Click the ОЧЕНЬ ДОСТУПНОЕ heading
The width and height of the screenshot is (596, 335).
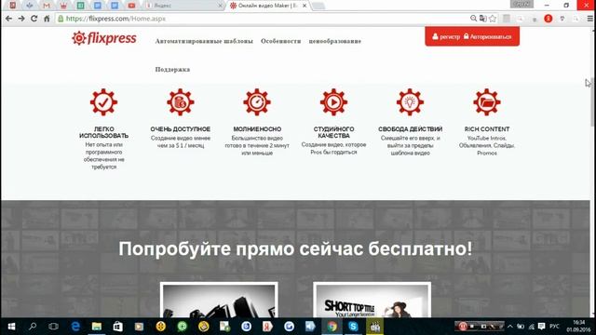point(180,129)
